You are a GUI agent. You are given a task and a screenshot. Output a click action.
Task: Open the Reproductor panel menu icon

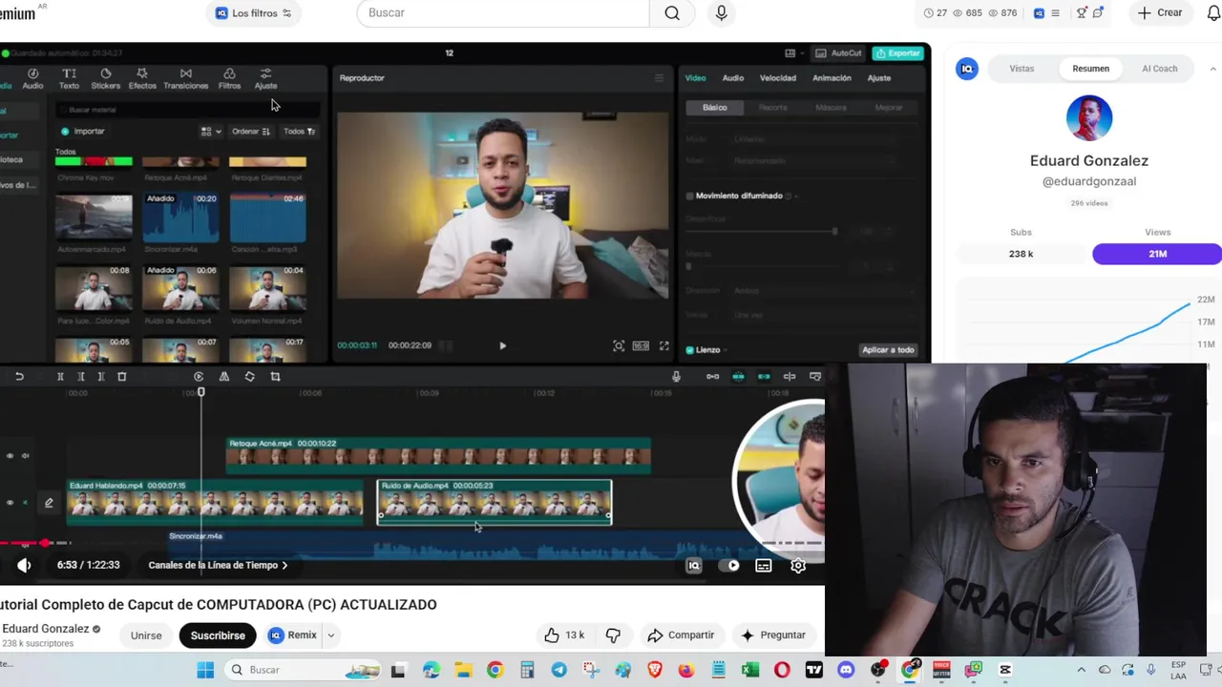[659, 78]
